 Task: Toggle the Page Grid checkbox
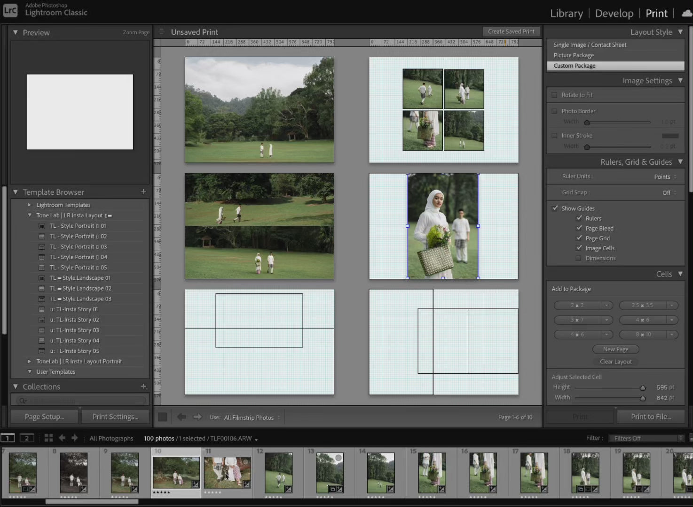(x=579, y=238)
